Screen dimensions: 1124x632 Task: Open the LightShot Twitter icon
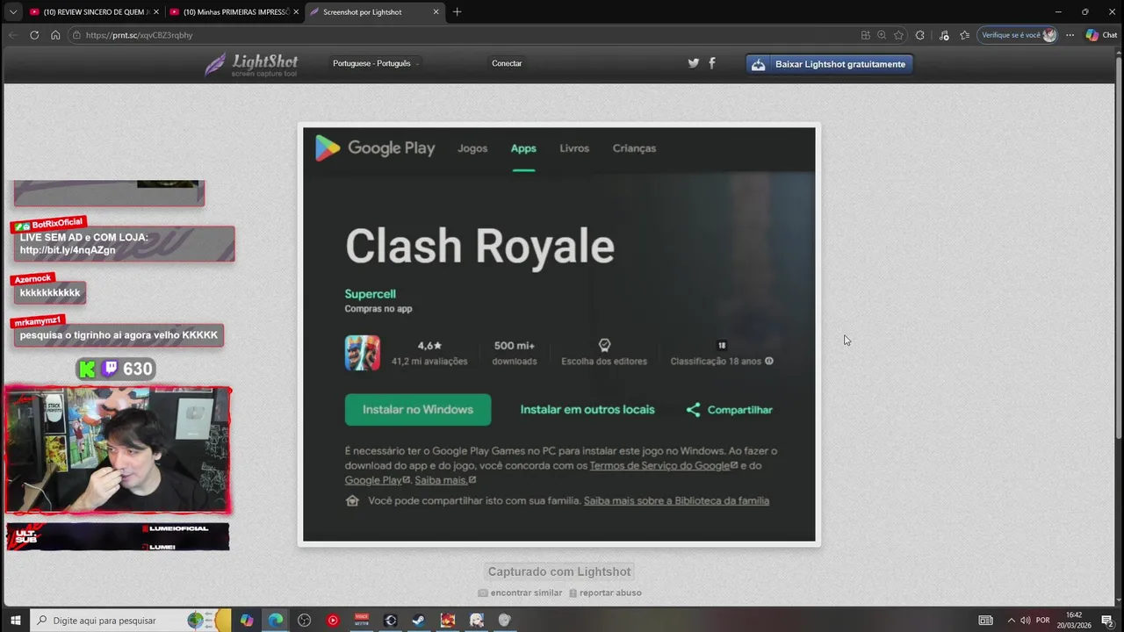coord(693,63)
